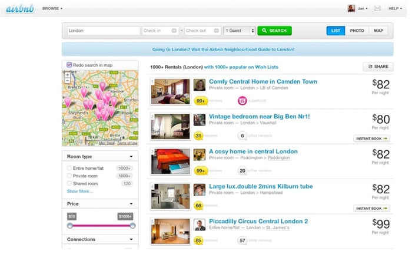This screenshot has height=254, width=412.
Task: Switch to Photo view
Action: pos(357,31)
